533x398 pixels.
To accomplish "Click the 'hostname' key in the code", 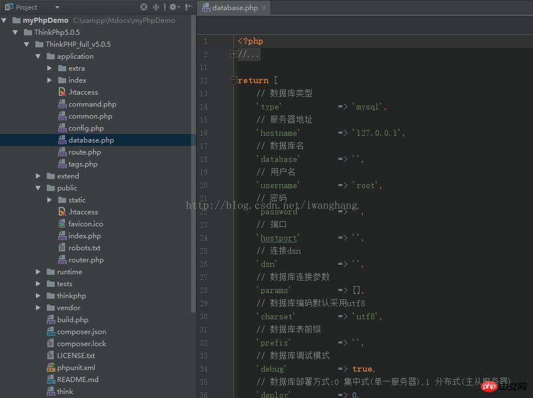I will [278, 133].
